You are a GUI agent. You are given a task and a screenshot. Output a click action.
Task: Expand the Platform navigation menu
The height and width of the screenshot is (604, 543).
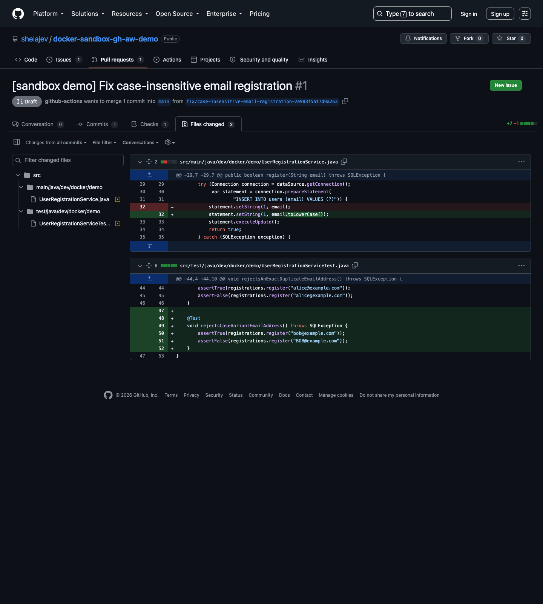[x=48, y=14]
